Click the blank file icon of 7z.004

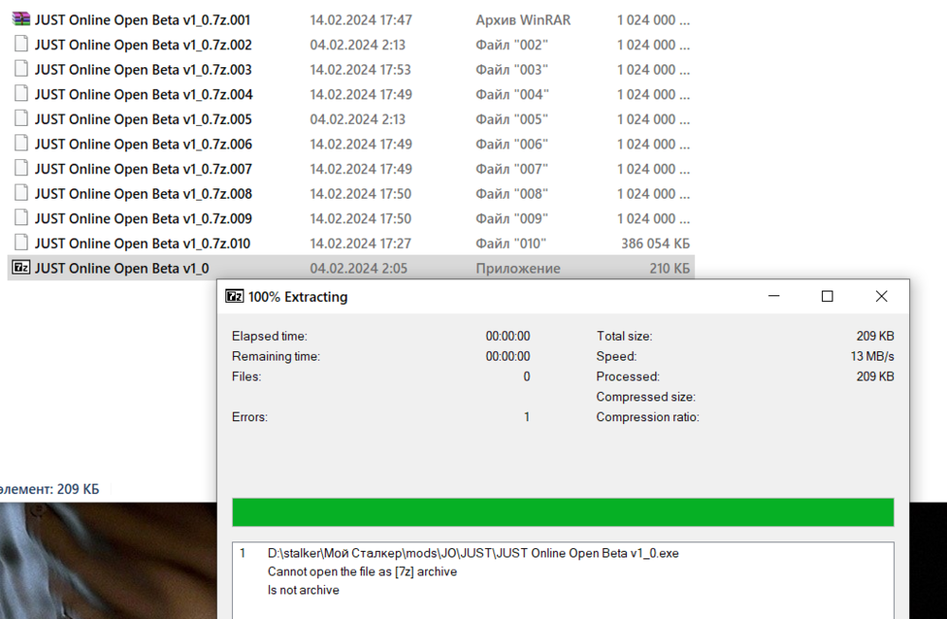click(21, 94)
